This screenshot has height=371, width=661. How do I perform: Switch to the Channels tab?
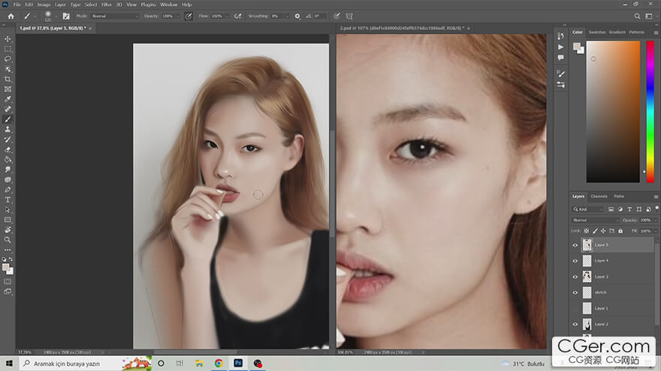tap(599, 196)
